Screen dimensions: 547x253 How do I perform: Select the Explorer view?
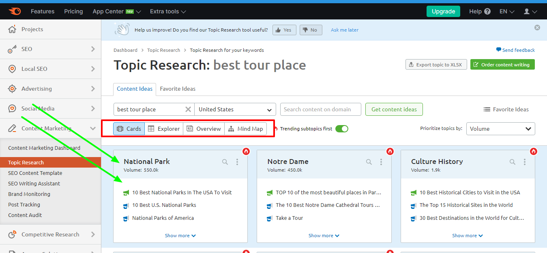[x=164, y=129]
